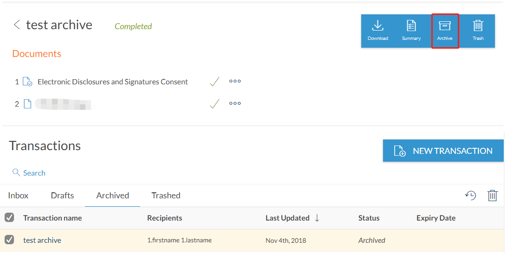Open Electronic Disclosures and Signatures Consent document
Screen dimensions: 507x253
coord(112,82)
